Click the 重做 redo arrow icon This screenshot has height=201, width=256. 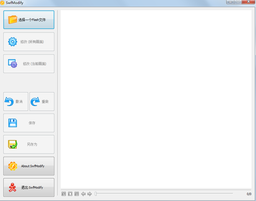coord(35,101)
